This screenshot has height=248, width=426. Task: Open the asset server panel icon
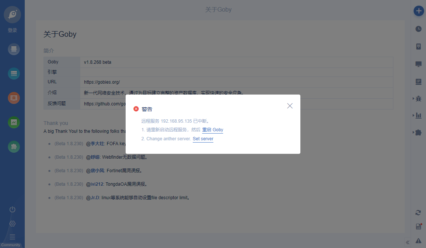[418, 46]
